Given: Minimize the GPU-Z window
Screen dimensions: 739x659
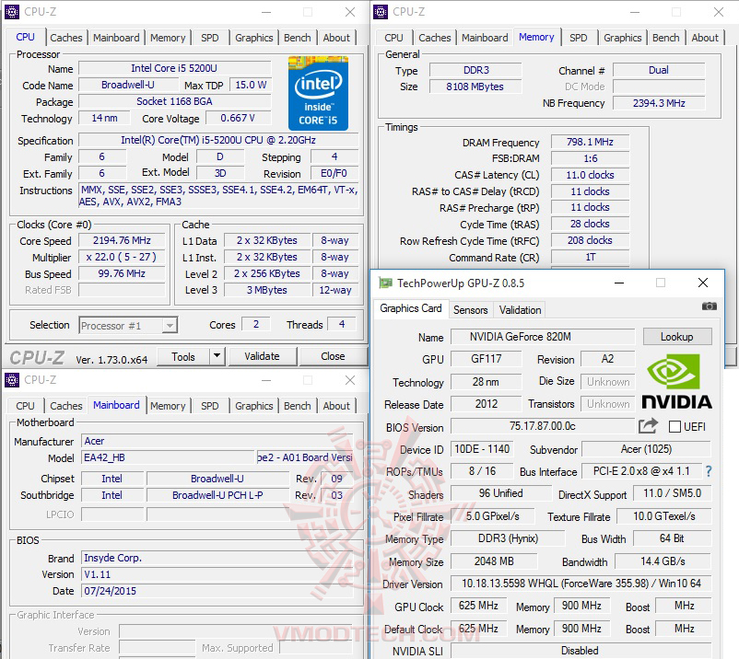Looking at the screenshot, I should pos(619,283).
